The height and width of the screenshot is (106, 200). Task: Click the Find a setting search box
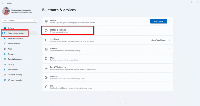point(19,20)
